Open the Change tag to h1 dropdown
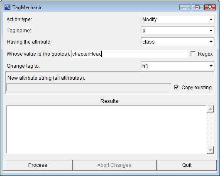Image resolution: width=220 pixels, height=176 pixels. tap(178, 66)
